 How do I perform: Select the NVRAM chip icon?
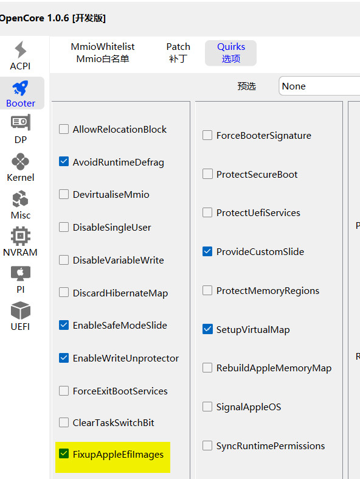(21, 236)
